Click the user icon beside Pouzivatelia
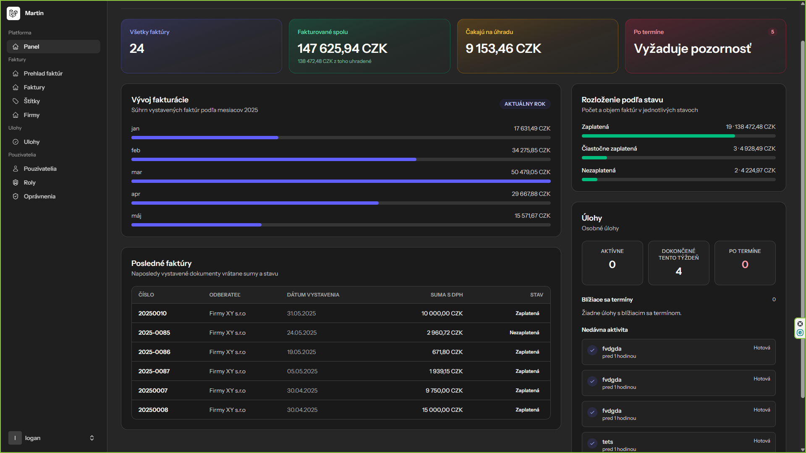The height and width of the screenshot is (453, 806). tap(16, 169)
